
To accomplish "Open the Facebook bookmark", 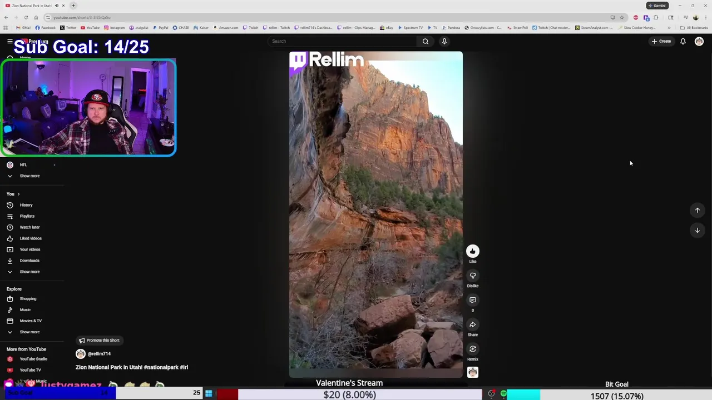I will [45, 28].
